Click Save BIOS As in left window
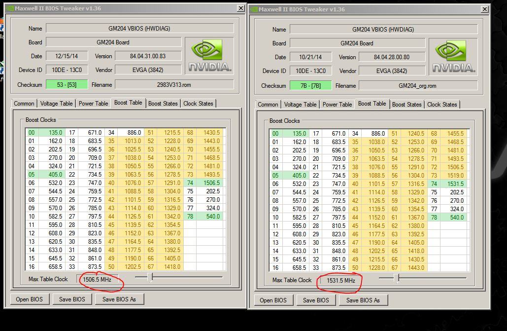The height and width of the screenshot is (331, 507). pos(119,299)
